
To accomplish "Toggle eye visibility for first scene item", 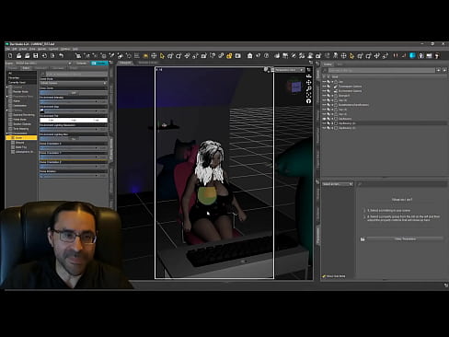I will (x=324, y=82).
